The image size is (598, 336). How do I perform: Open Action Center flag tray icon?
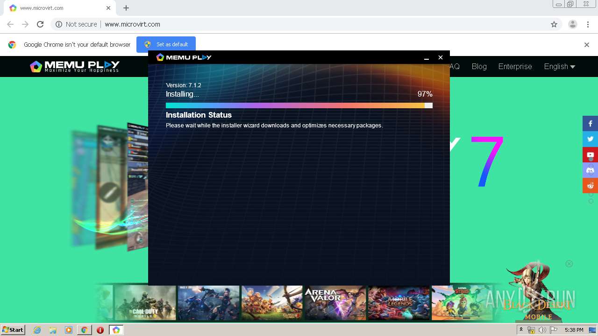tap(553, 330)
